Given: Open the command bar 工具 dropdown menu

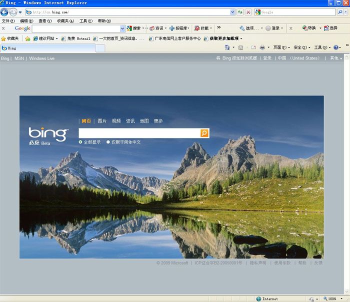Looking at the screenshot, I should pyautogui.click(x=322, y=47).
